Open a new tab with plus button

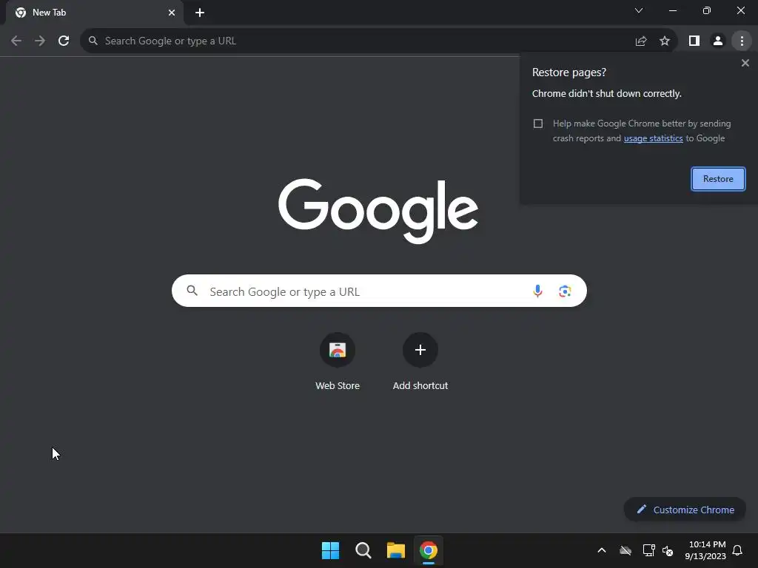[x=200, y=13]
